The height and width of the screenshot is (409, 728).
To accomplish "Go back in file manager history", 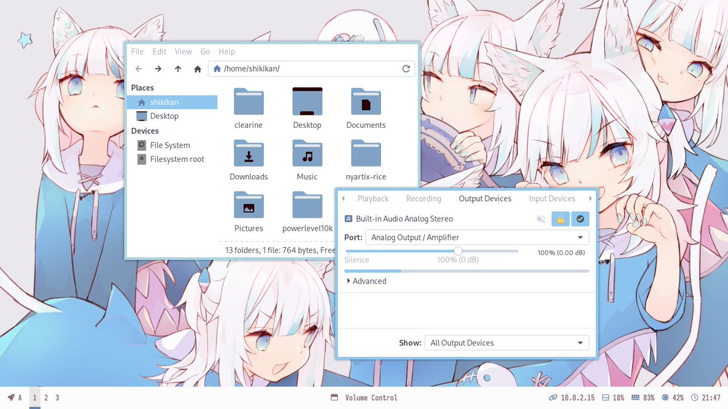I will point(139,69).
